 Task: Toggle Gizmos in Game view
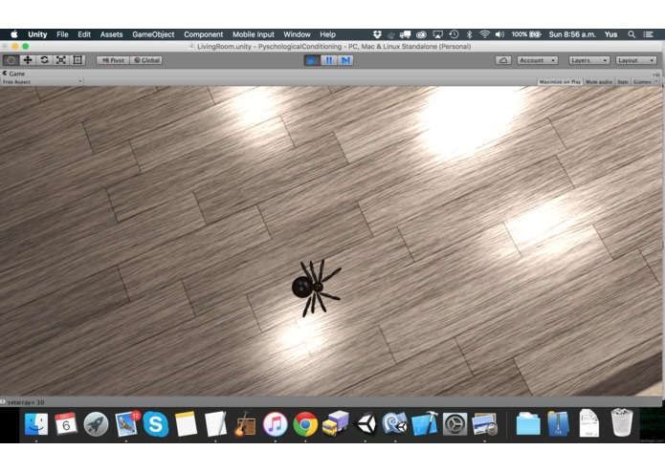tap(642, 82)
